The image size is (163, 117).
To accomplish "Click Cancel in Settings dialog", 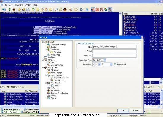I will pos(136,110).
